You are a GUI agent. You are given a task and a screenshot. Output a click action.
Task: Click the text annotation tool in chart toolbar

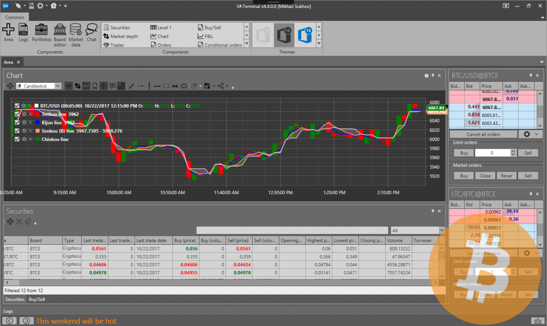click(x=175, y=86)
